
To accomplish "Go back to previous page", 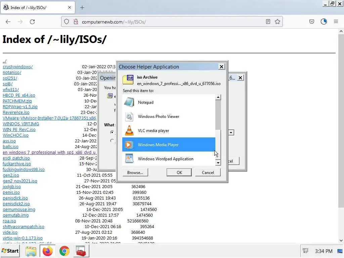I will click(8, 22).
